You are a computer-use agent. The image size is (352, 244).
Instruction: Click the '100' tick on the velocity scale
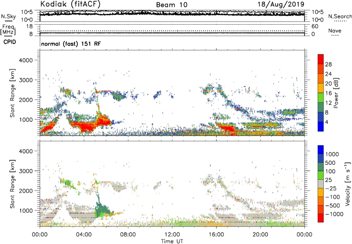pos(330,171)
